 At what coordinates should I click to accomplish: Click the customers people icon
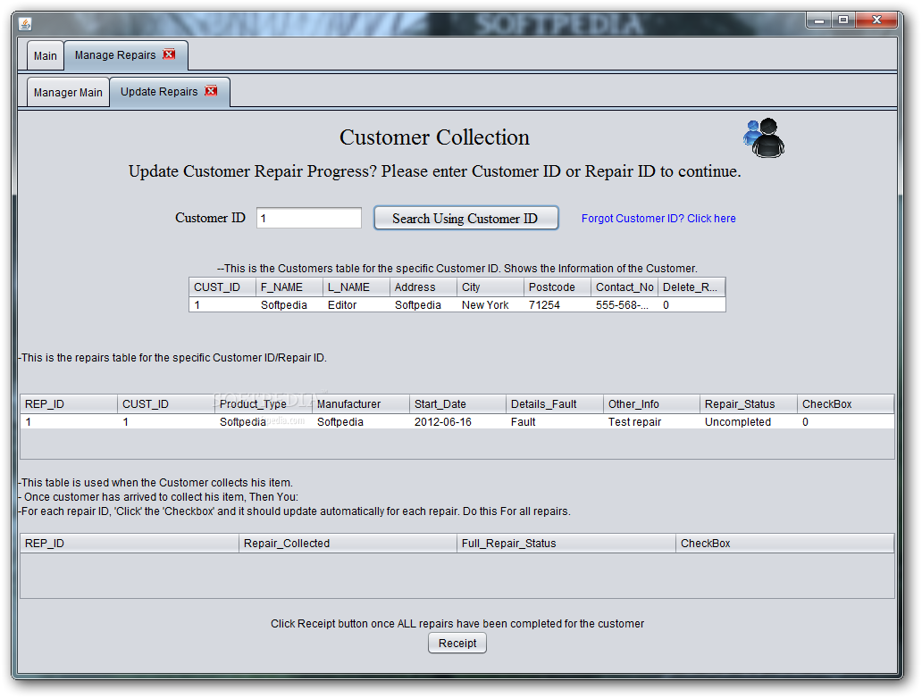(x=764, y=137)
